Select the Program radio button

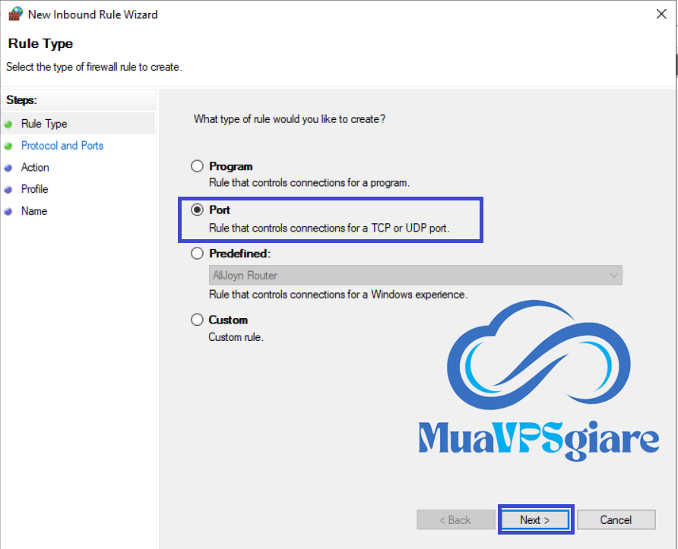(197, 166)
